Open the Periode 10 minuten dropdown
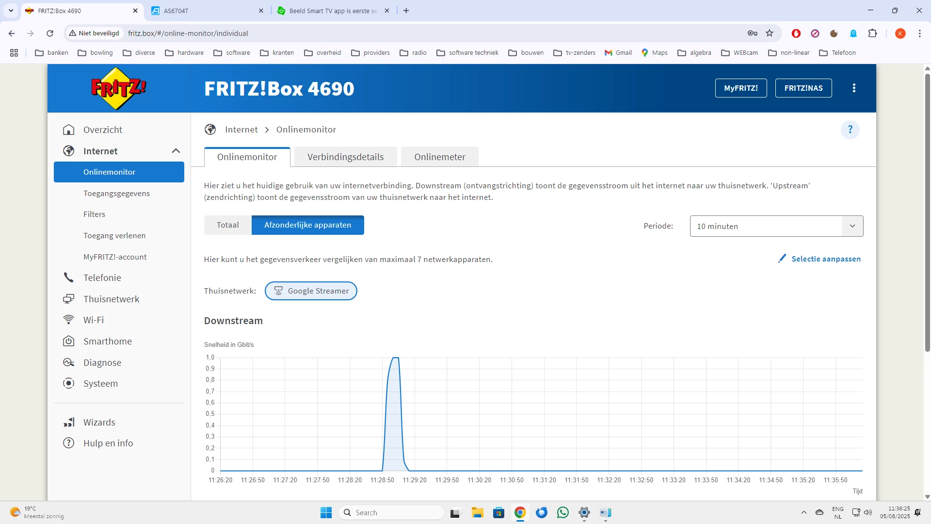 [x=776, y=226]
